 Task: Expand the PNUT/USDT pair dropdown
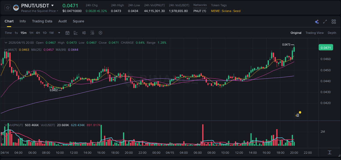pyautogui.click(x=52, y=5)
